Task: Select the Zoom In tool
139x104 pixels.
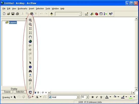Action: (x=30, y=20)
